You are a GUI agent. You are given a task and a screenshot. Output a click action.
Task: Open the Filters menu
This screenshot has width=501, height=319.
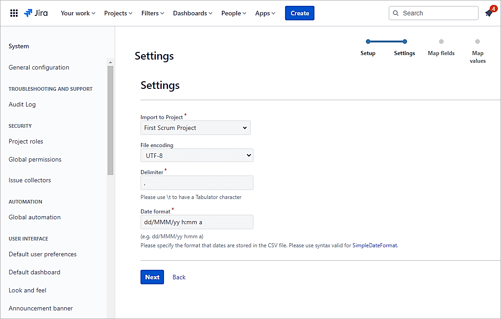[152, 13]
